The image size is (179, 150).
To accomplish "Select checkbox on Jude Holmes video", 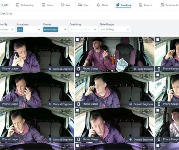I will [x=77, y=40].
